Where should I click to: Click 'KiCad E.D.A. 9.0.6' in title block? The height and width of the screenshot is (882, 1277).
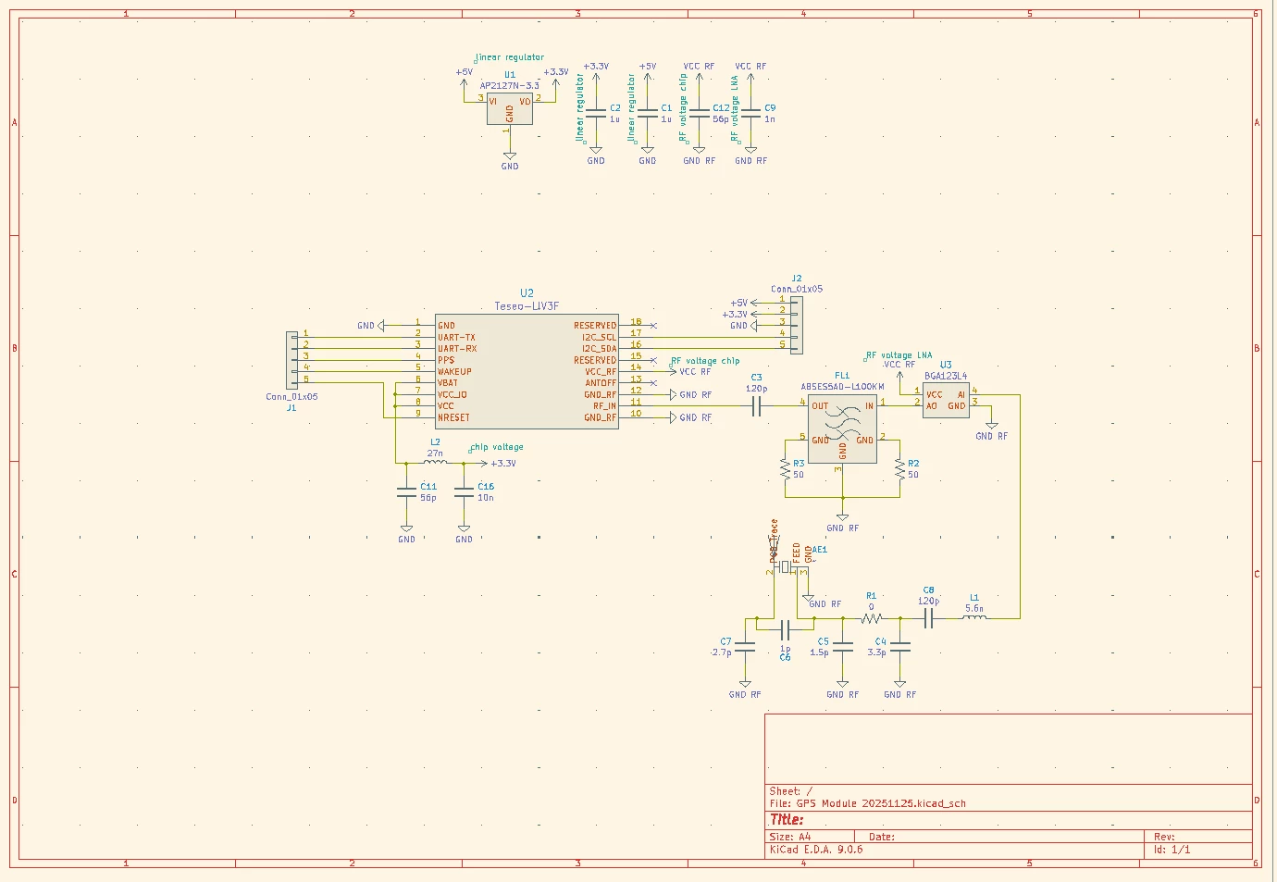[x=816, y=849]
